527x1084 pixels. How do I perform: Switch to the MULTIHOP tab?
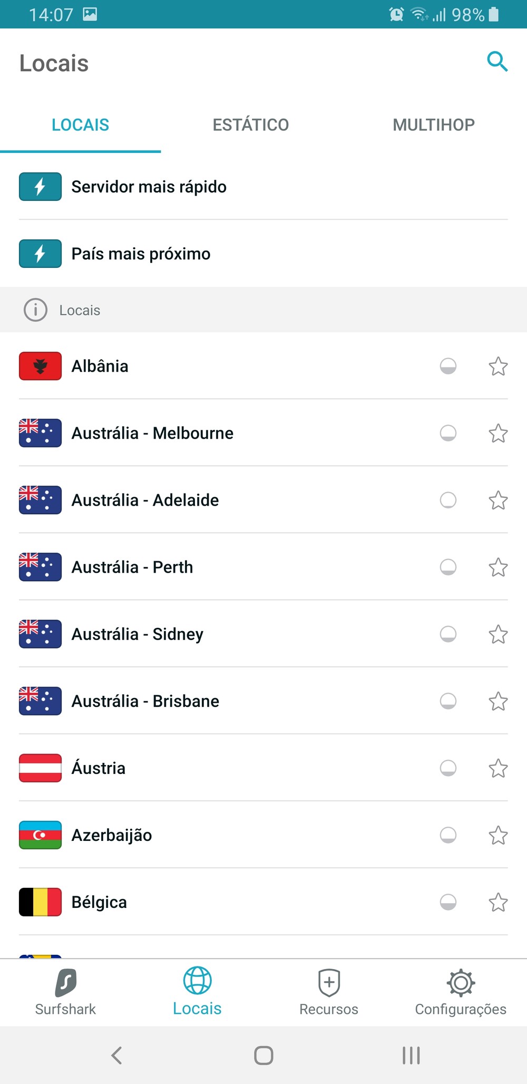click(x=434, y=125)
